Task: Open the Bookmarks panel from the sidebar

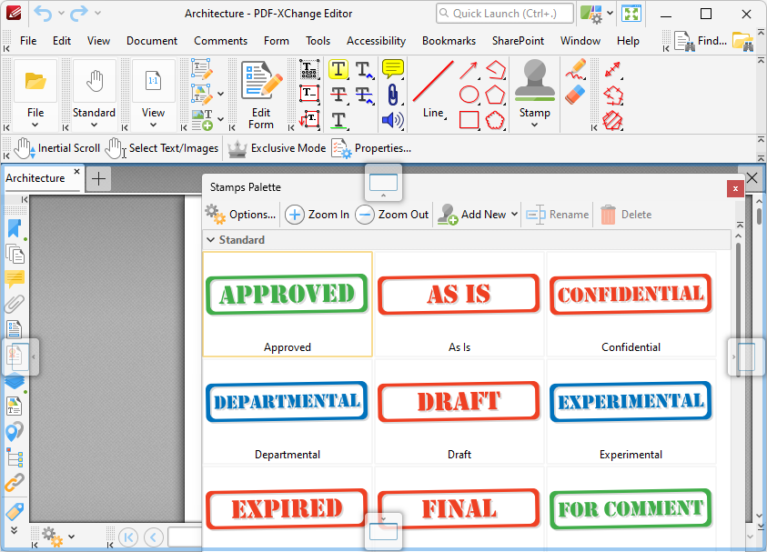Action: click(x=14, y=228)
